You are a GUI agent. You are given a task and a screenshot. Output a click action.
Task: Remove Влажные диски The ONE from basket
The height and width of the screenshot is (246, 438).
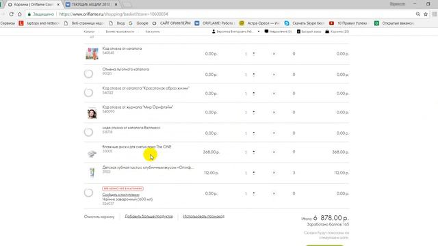click(274, 152)
